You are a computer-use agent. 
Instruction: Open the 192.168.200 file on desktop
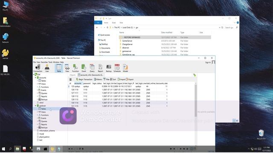point(6,70)
